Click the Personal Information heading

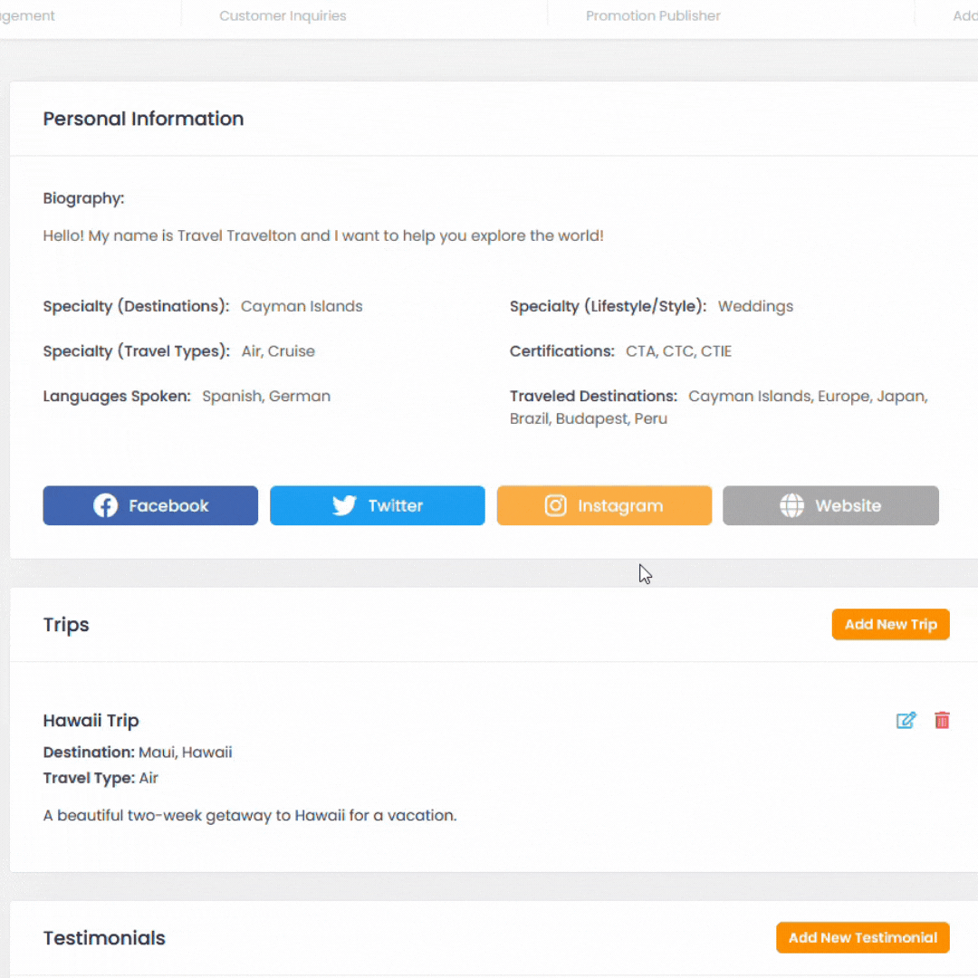coord(143,119)
